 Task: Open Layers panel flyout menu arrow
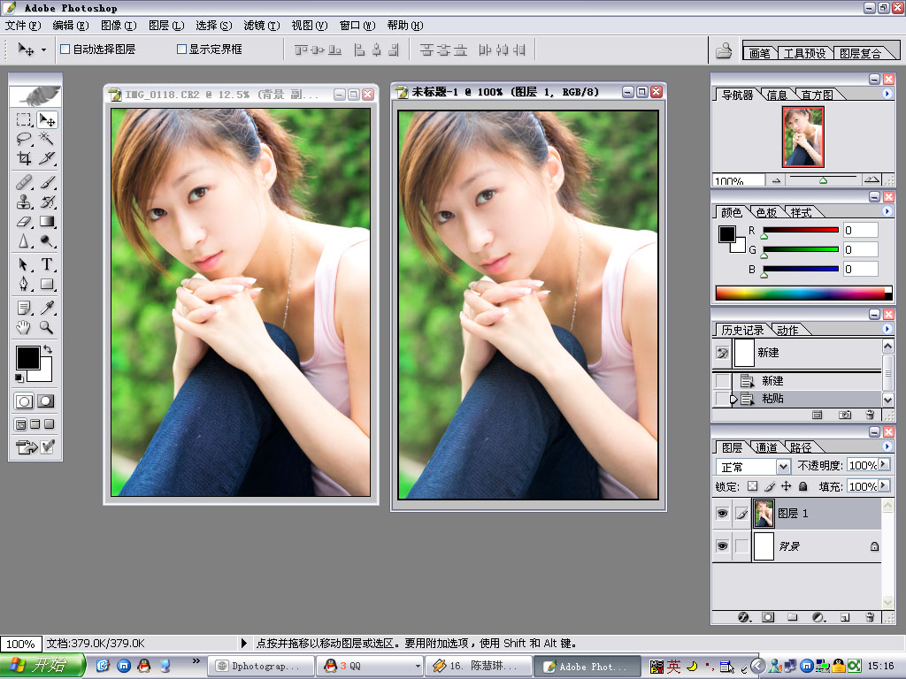[x=887, y=446]
